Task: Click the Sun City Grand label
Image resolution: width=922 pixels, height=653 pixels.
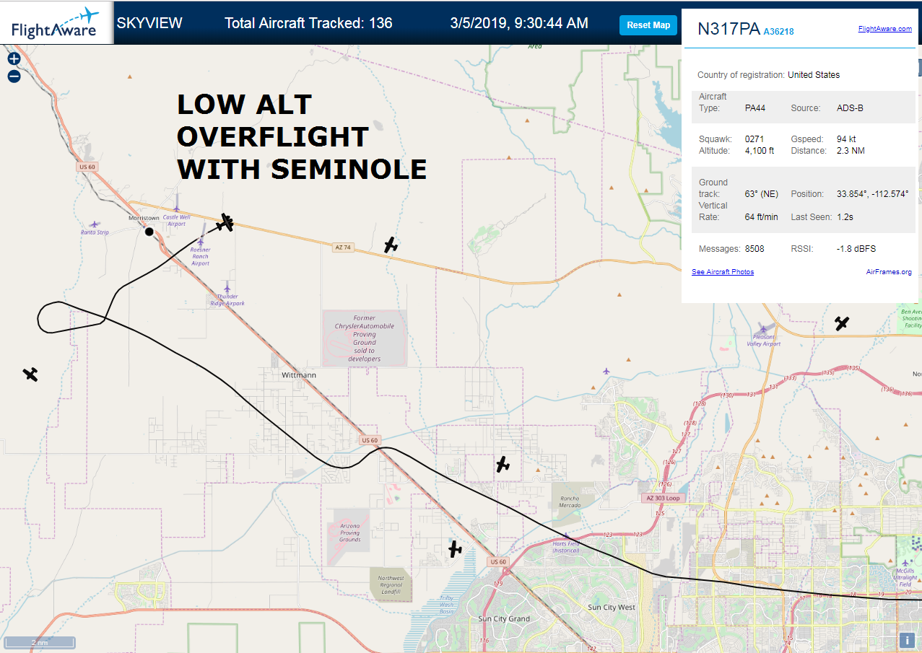Action: click(x=504, y=619)
